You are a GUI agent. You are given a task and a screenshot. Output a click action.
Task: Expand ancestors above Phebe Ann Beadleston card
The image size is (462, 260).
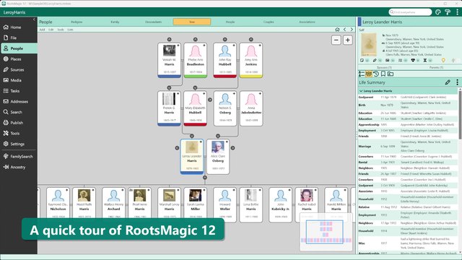pos(196,40)
